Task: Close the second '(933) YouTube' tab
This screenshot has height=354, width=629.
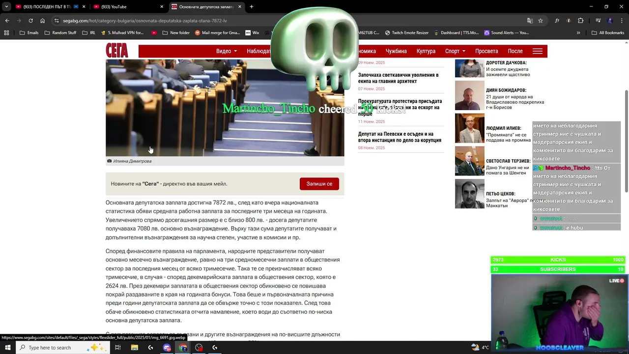Action: [162, 7]
